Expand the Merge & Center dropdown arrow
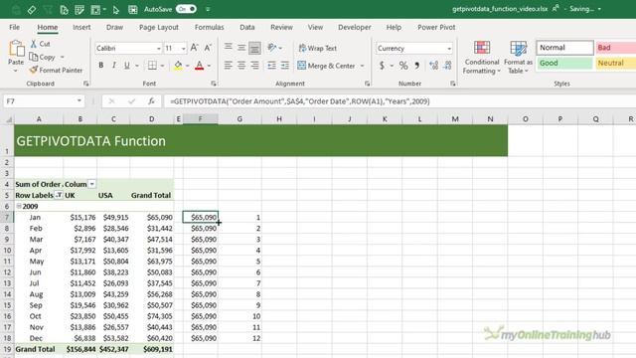 tap(362, 66)
